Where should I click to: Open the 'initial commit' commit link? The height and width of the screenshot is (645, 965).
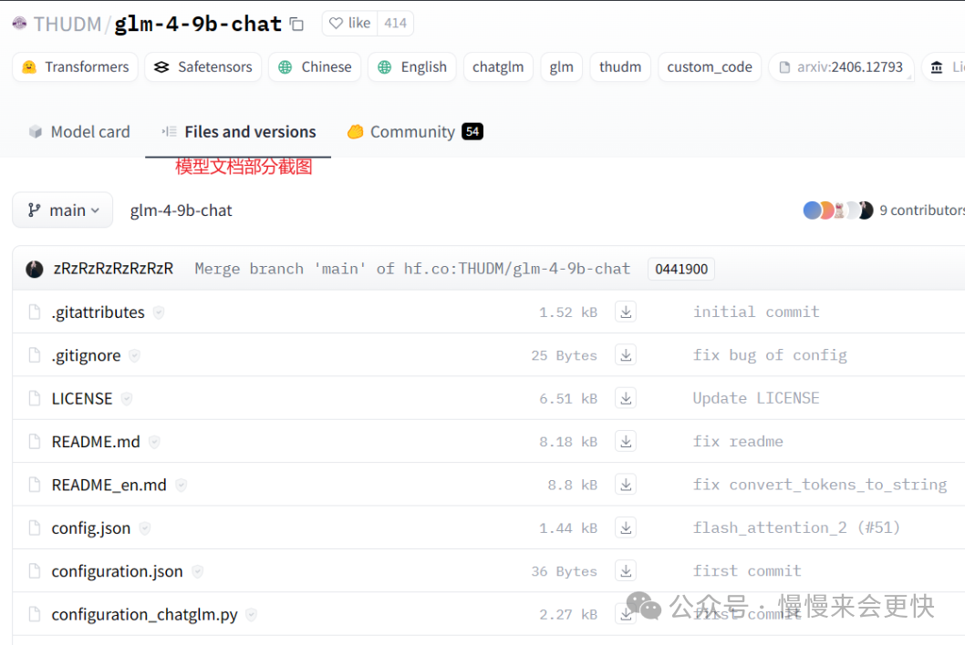point(756,312)
